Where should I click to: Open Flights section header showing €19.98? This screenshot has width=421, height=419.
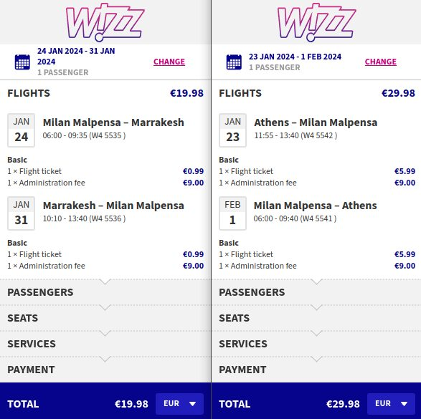click(105, 93)
